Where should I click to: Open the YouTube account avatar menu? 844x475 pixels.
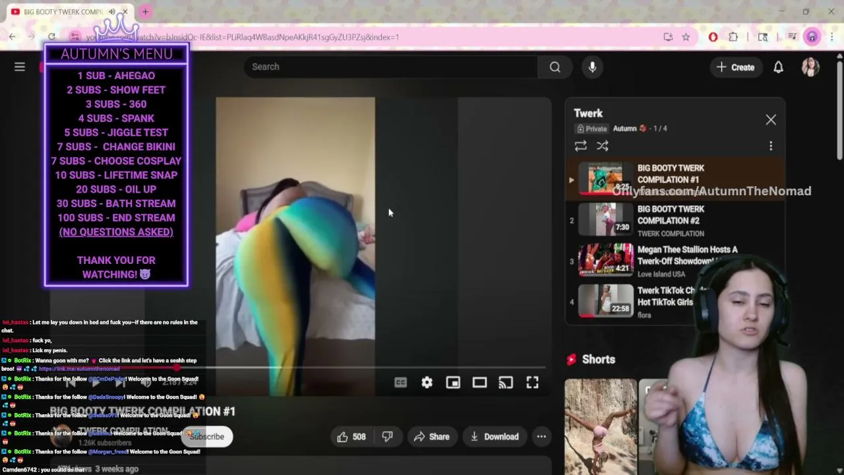810,67
